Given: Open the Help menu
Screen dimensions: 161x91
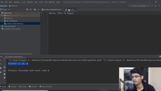Looking at the screenshot, I should [x=58, y=2].
